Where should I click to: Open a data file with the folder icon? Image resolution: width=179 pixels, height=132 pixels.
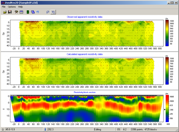click(5, 12)
